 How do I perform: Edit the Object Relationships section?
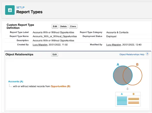click(55, 55)
